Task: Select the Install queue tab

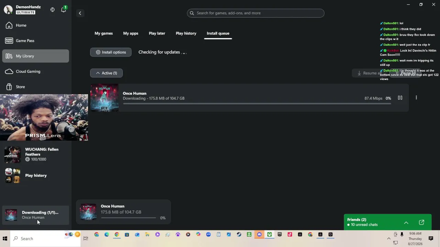Action: click(x=218, y=33)
